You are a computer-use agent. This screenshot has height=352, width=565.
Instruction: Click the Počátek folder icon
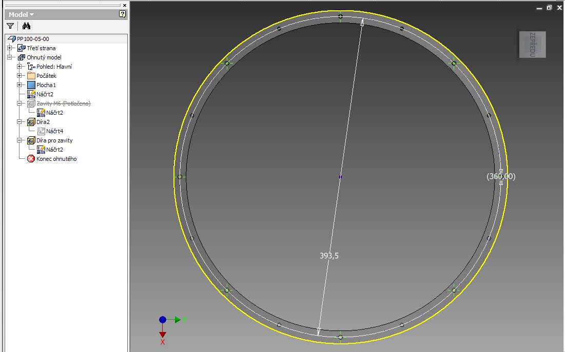point(31,76)
